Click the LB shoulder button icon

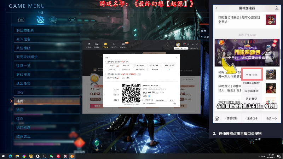(21, 20)
